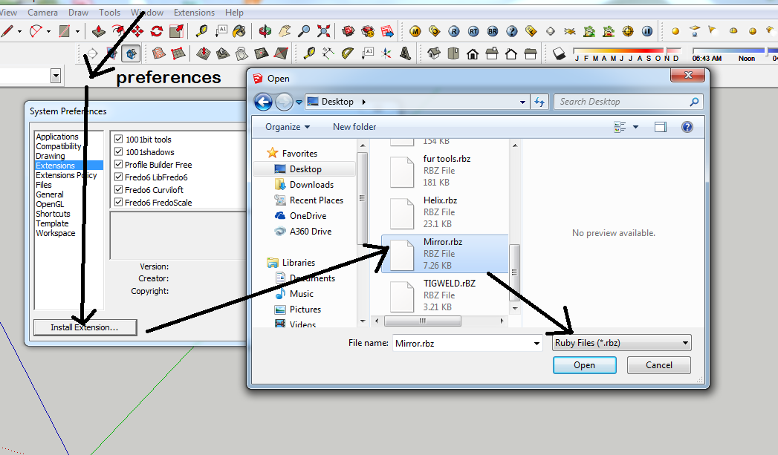Go back in Open dialog
The image size is (778, 455).
[x=264, y=102]
